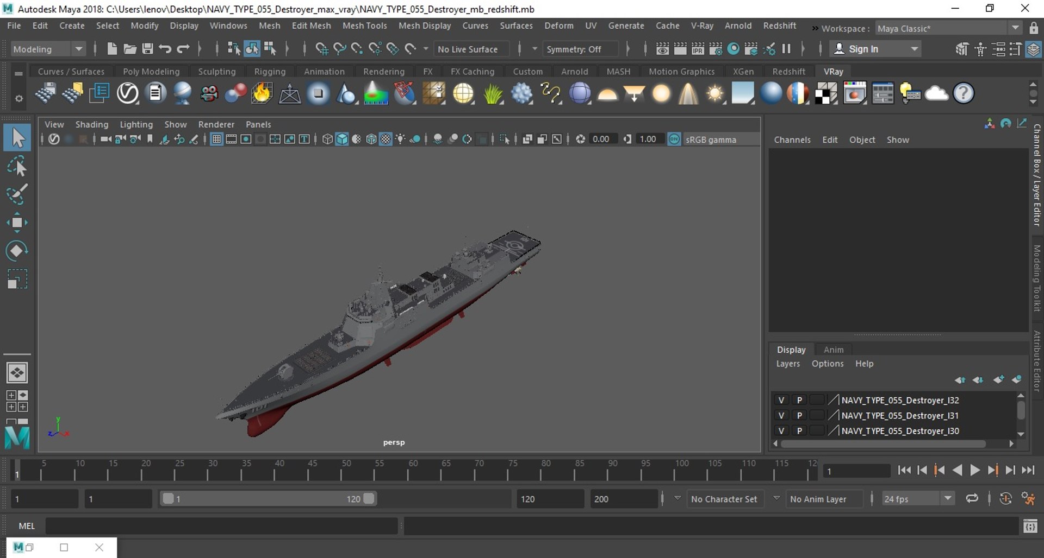Toggle sRGB gamma view transform button
This screenshot has height=558, width=1044.
[x=674, y=139]
